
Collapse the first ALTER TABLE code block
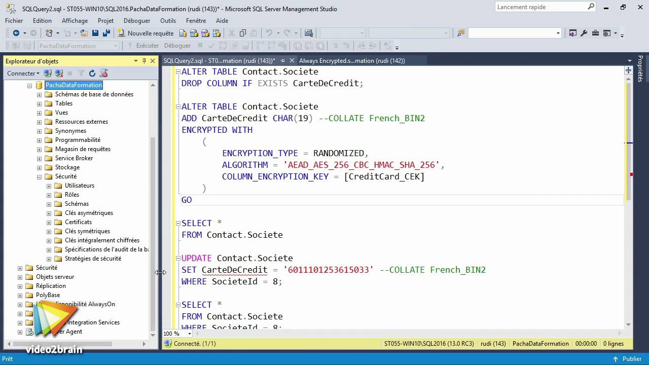(x=178, y=72)
